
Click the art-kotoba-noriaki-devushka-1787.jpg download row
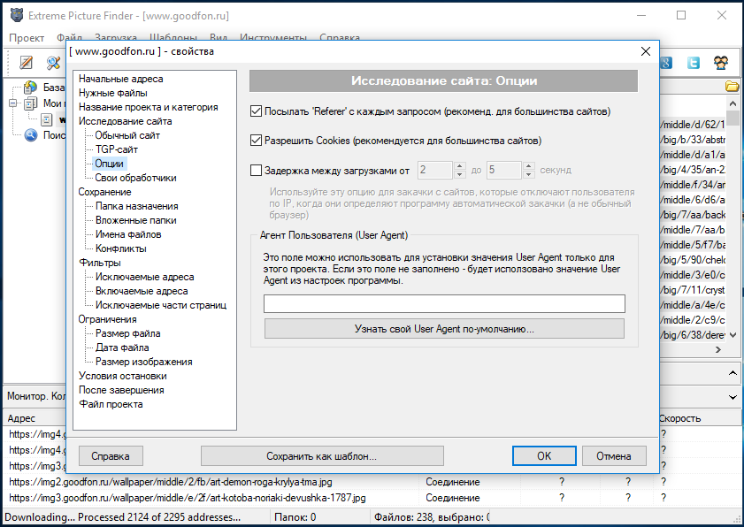372,498
